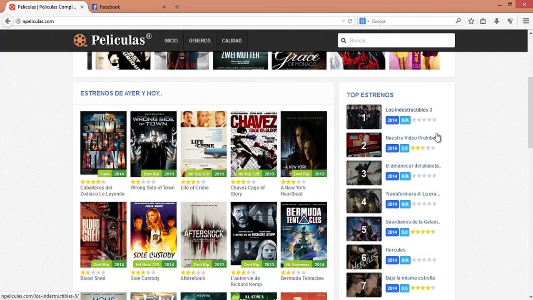The height and width of the screenshot is (300, 533).
Task: Click the number 3 Top Estrenos thumbnail
Action: [x=364, y=173]
